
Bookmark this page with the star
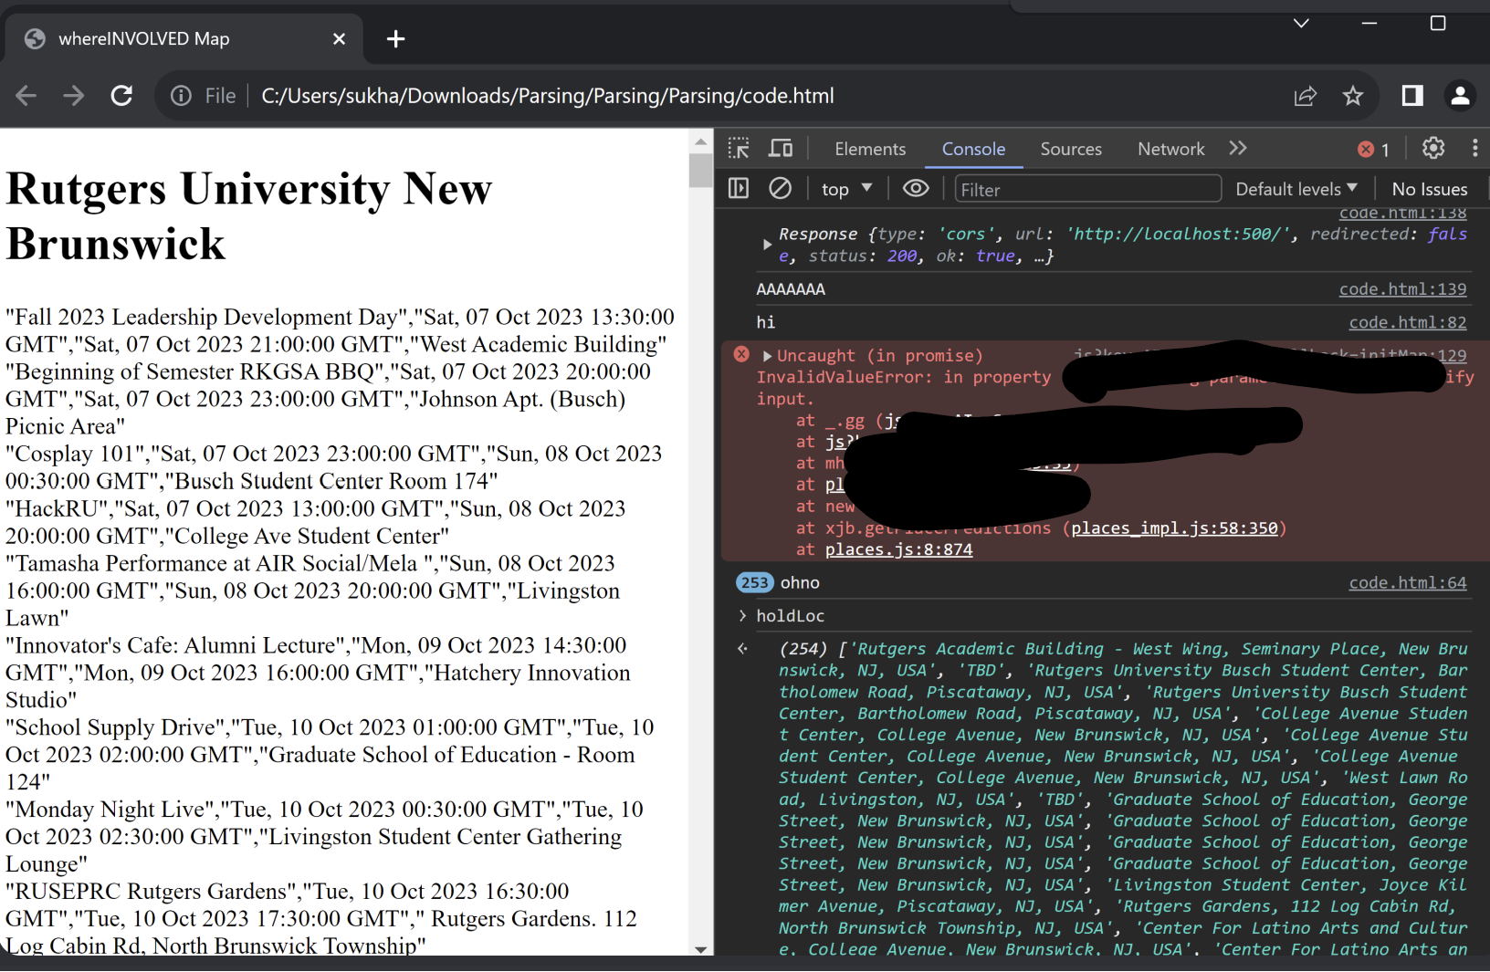coord(1353,96)
